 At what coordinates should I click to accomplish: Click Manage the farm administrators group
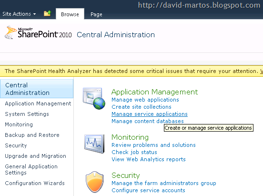click(x=164, y=183)
